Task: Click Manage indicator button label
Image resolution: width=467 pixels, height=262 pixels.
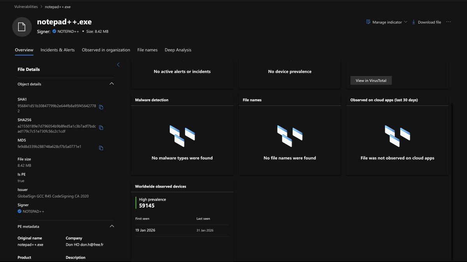Action: (387, 22)
